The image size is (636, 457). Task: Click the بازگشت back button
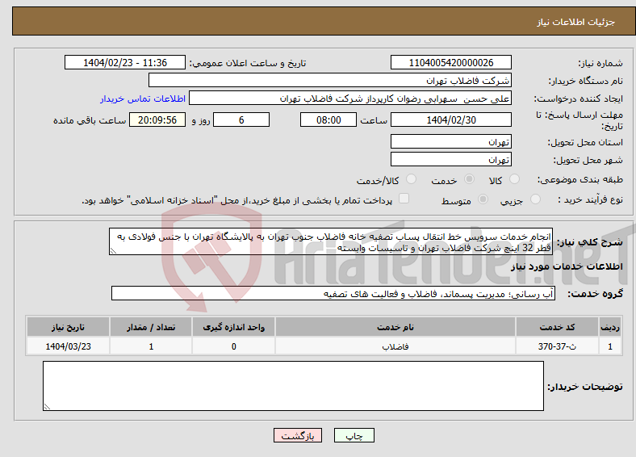point(298,435)
